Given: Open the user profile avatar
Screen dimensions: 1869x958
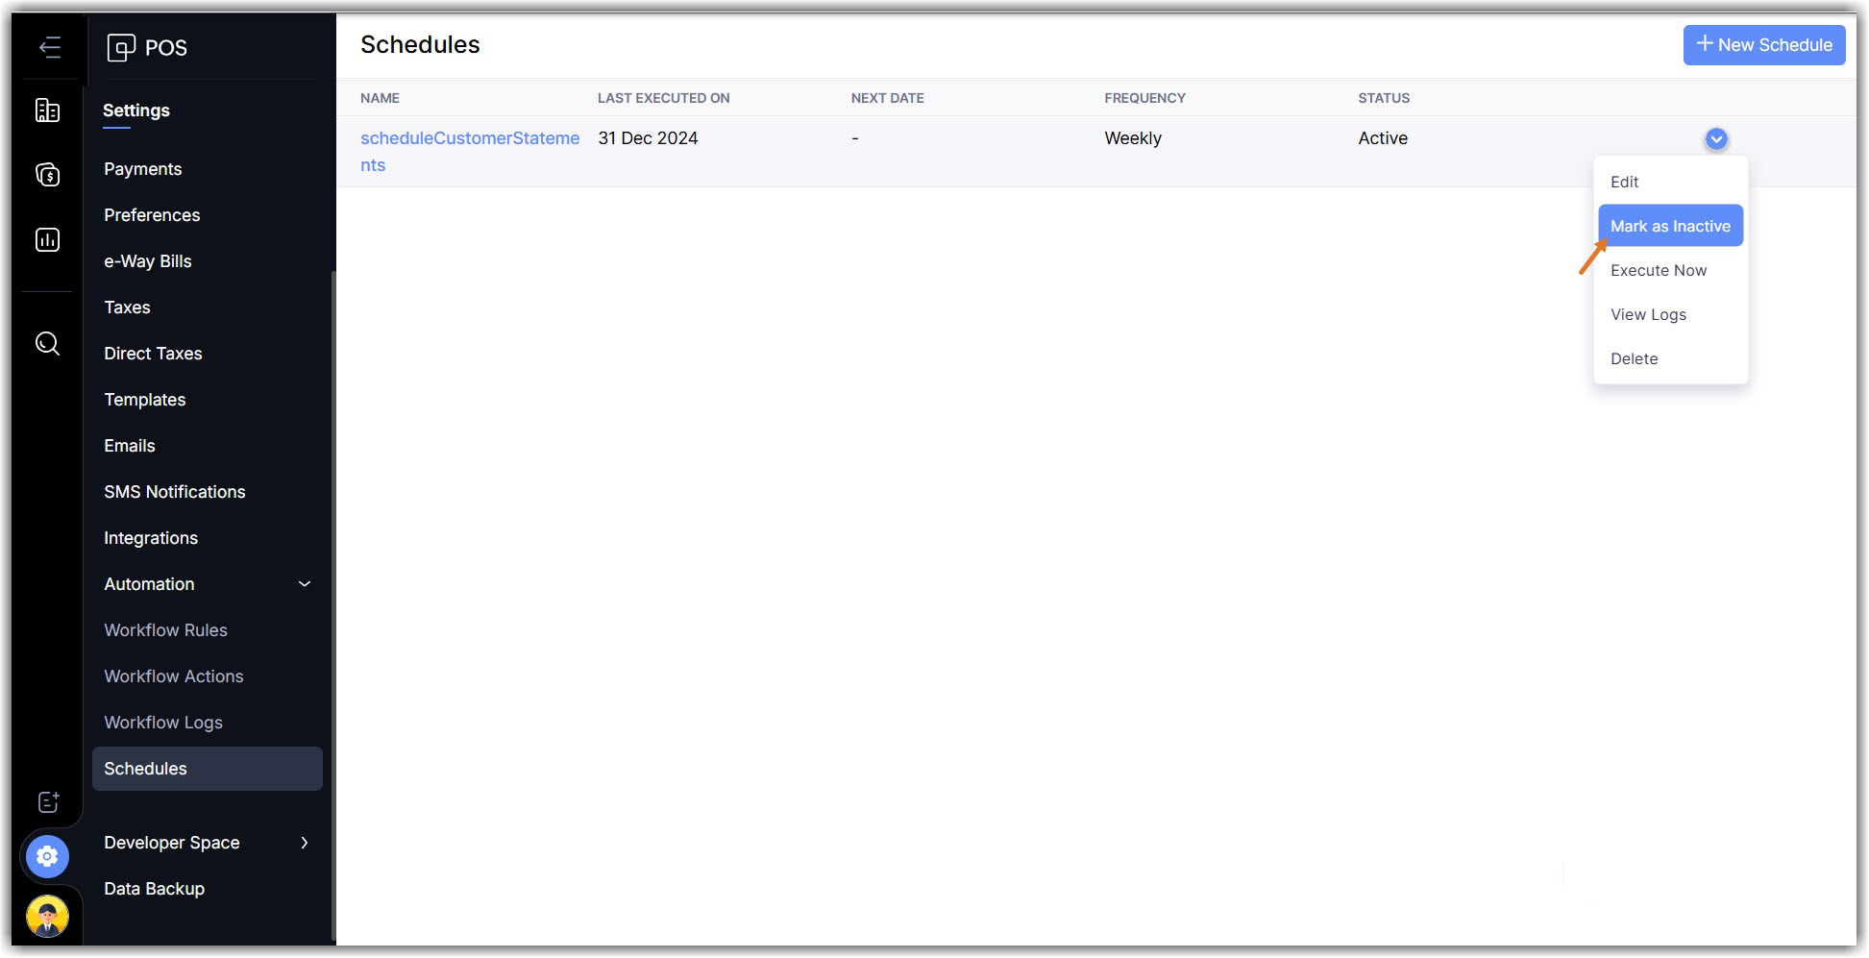Looking at the screenshot, I should (47, 916).
